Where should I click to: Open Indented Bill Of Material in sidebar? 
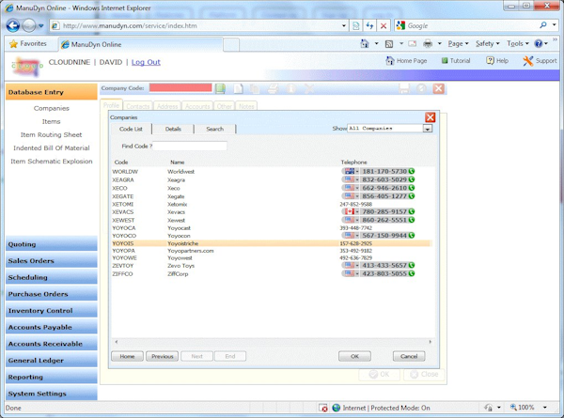click(52, 148)
